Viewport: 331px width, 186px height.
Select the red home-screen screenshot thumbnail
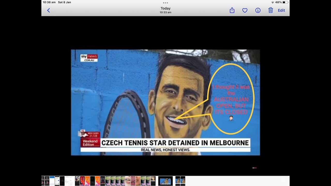point(82,181)
